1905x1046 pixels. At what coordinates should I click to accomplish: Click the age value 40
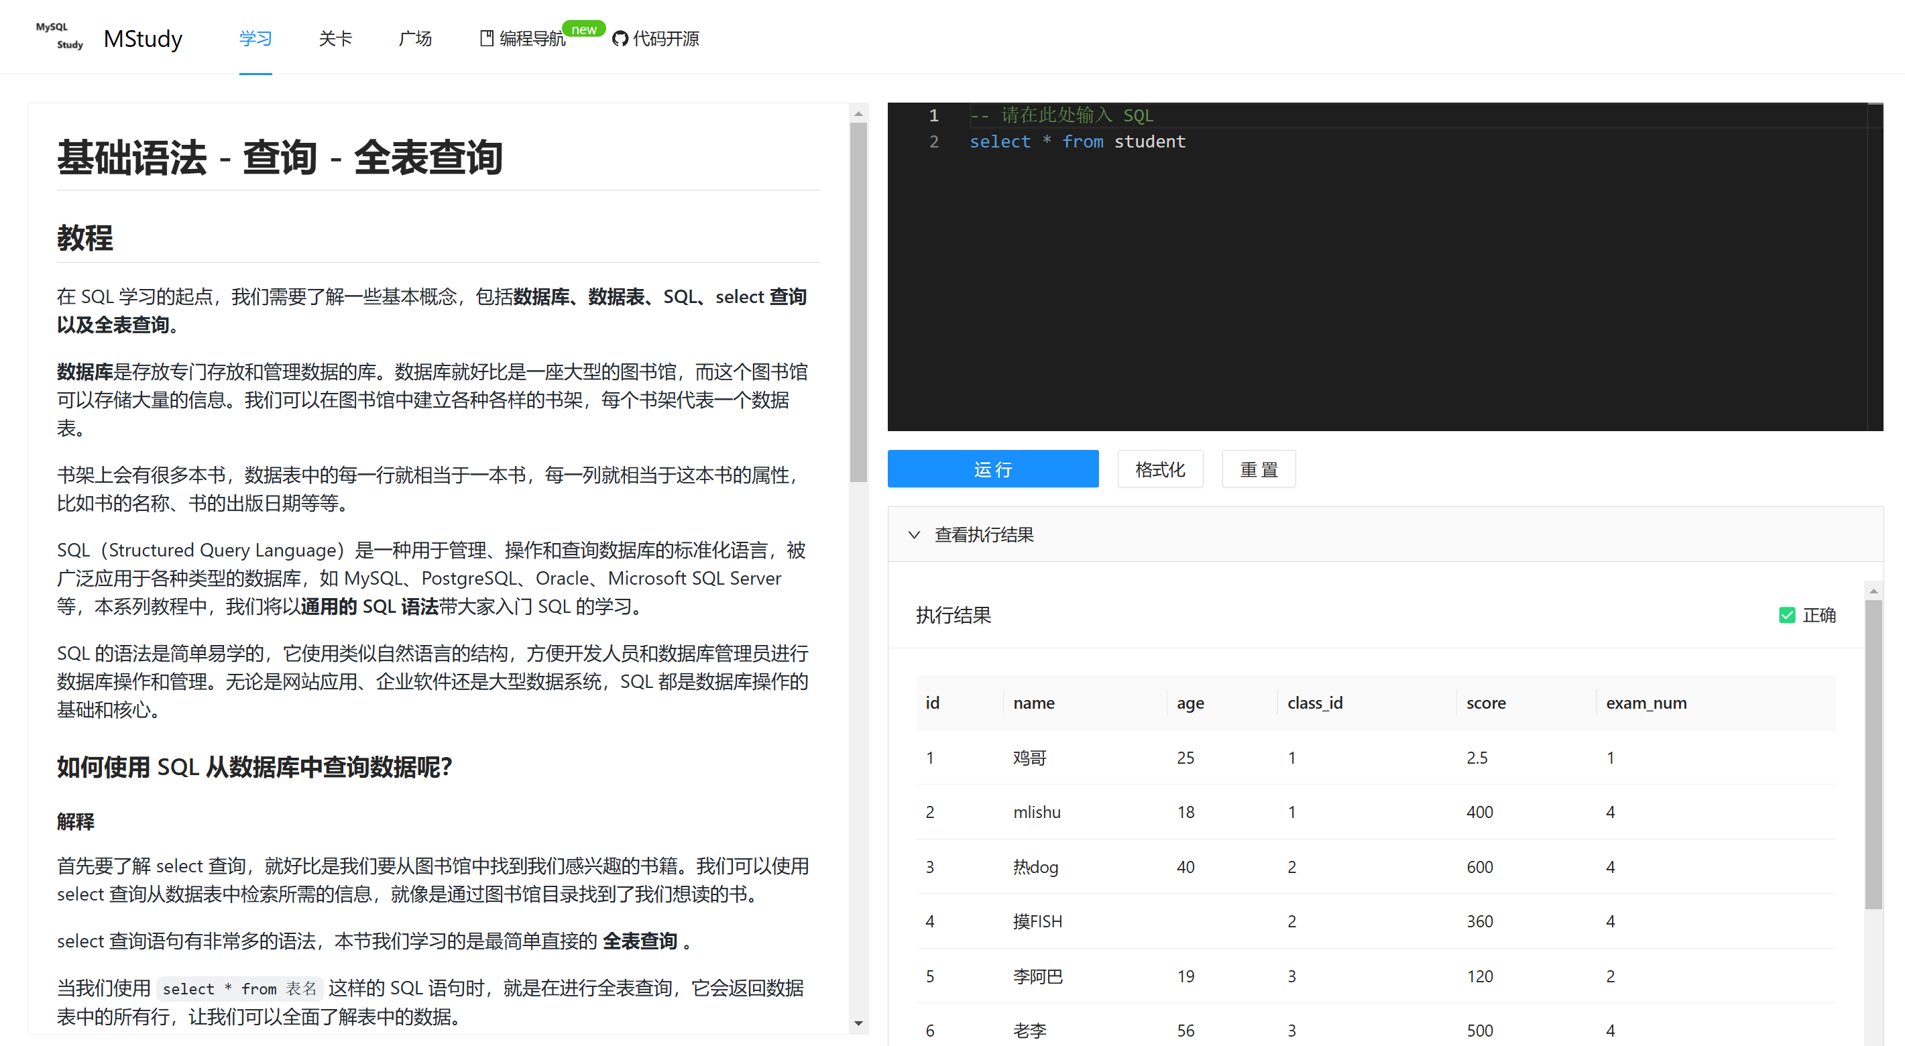[1185, 866]
